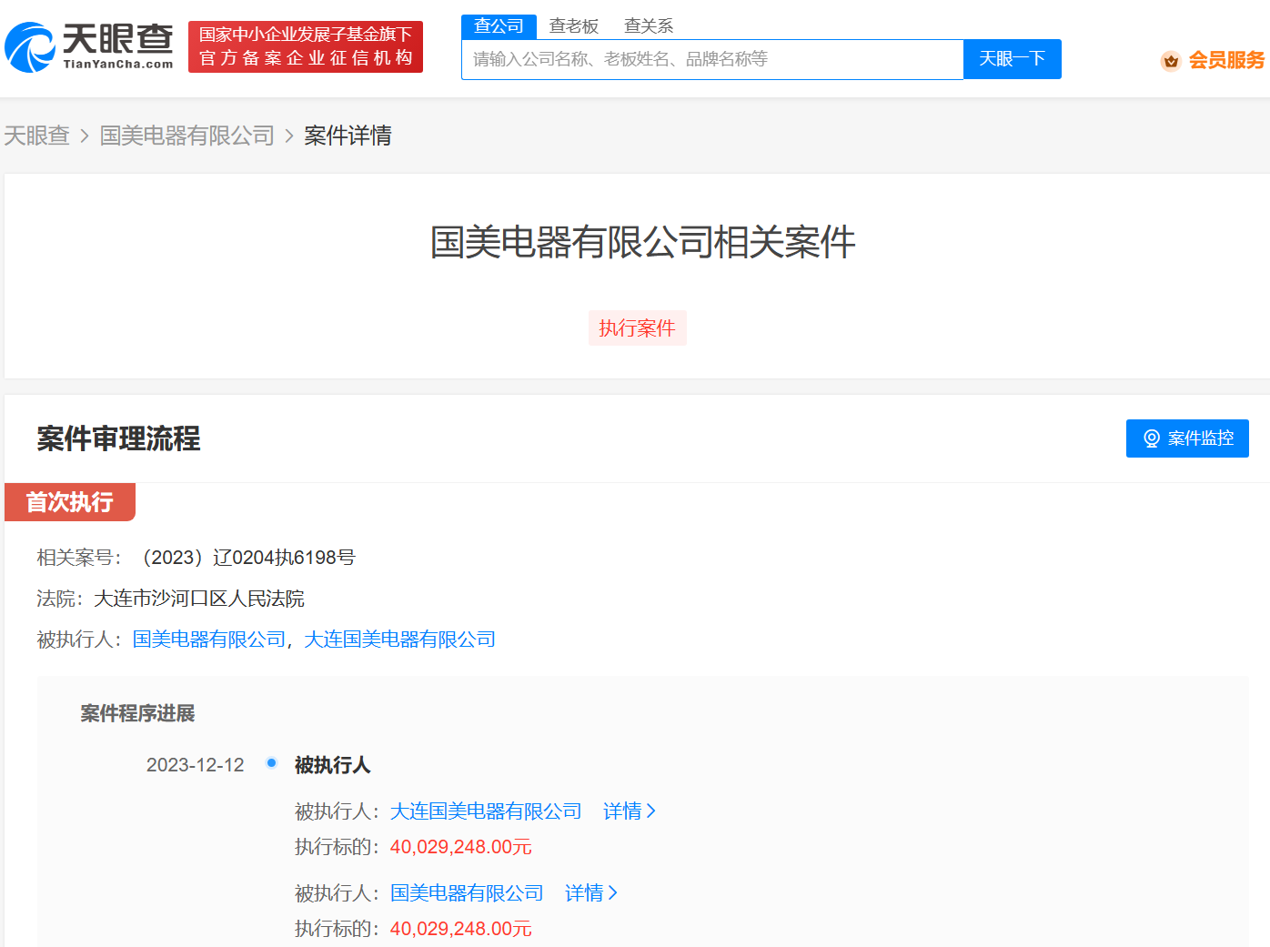Focus the company name search field
Screen dimensions: 1270x947
(x=711, y=59)
